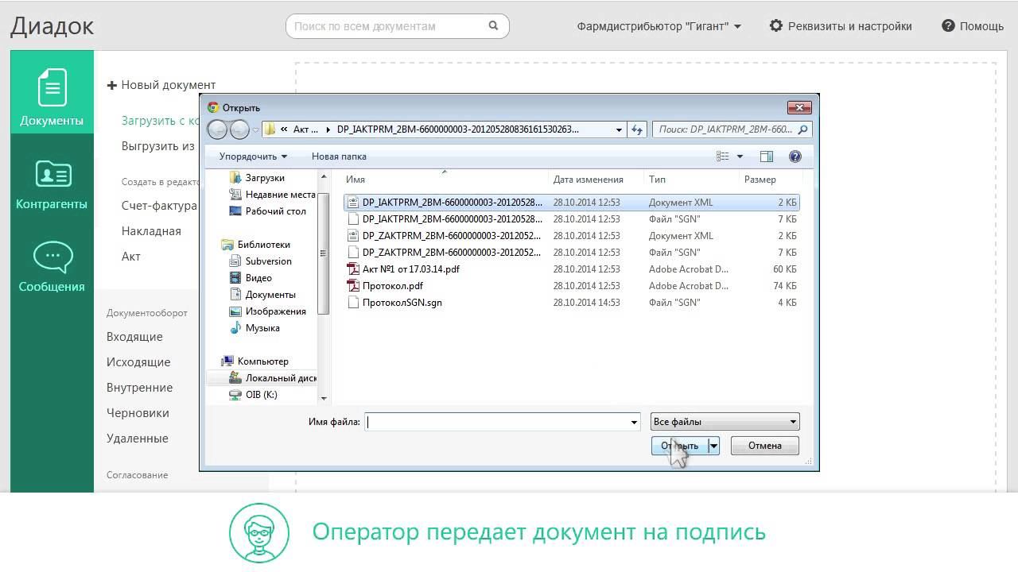Open the Упорядочить dropdown menu
The width and height of the screenshot is (1018, 572).
pos(253,157)
